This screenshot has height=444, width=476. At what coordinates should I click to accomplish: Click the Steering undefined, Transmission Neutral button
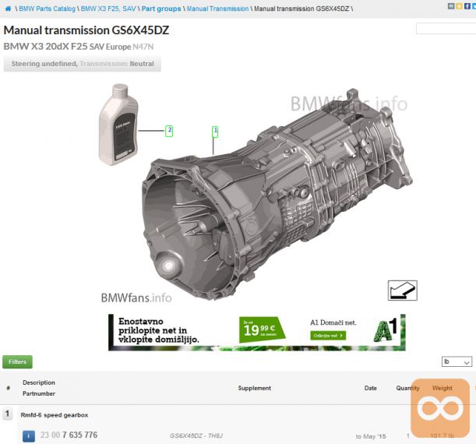[83, 64]
